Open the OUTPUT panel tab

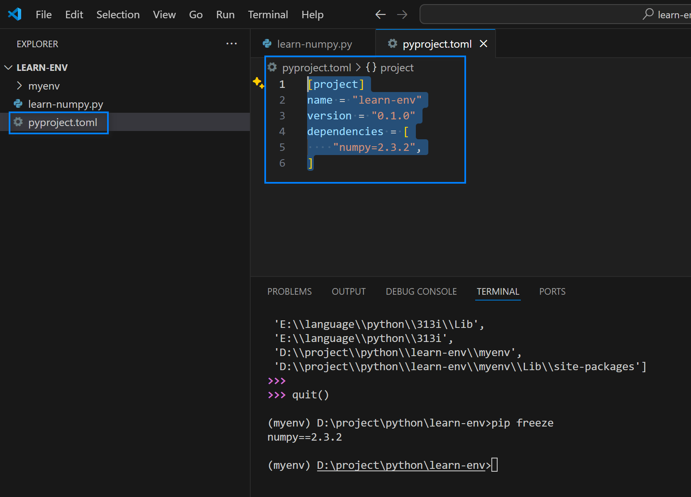[349, 291]
